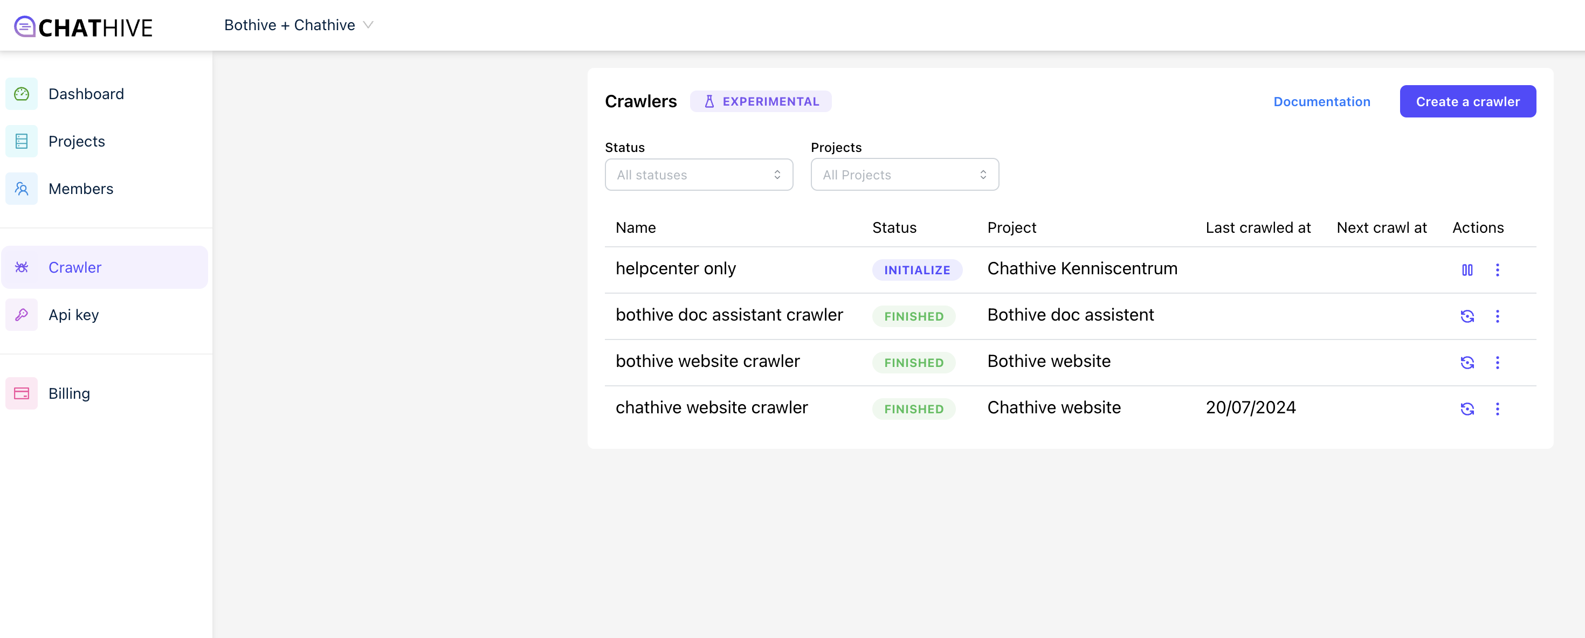Open the Documentation link
1585x638 pixels.
[x=1322, y=101]
